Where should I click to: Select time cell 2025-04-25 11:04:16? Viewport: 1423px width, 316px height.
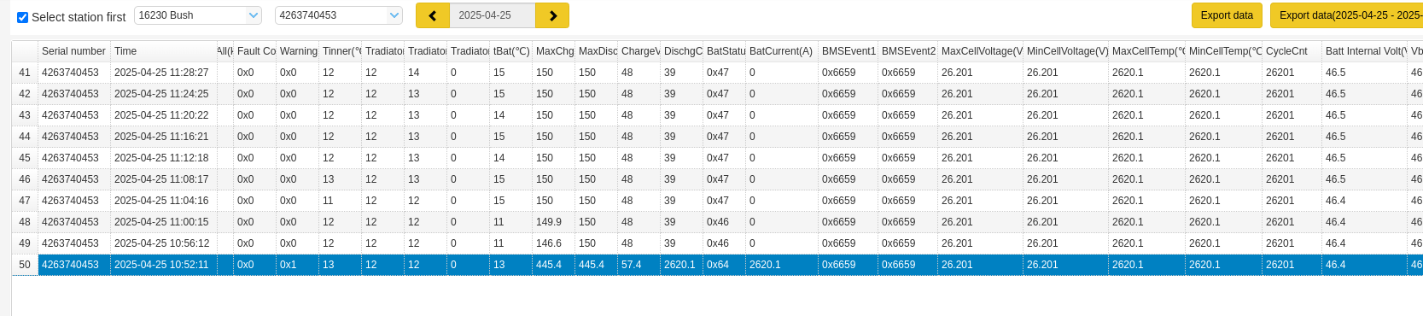click(x=164, y=201)
